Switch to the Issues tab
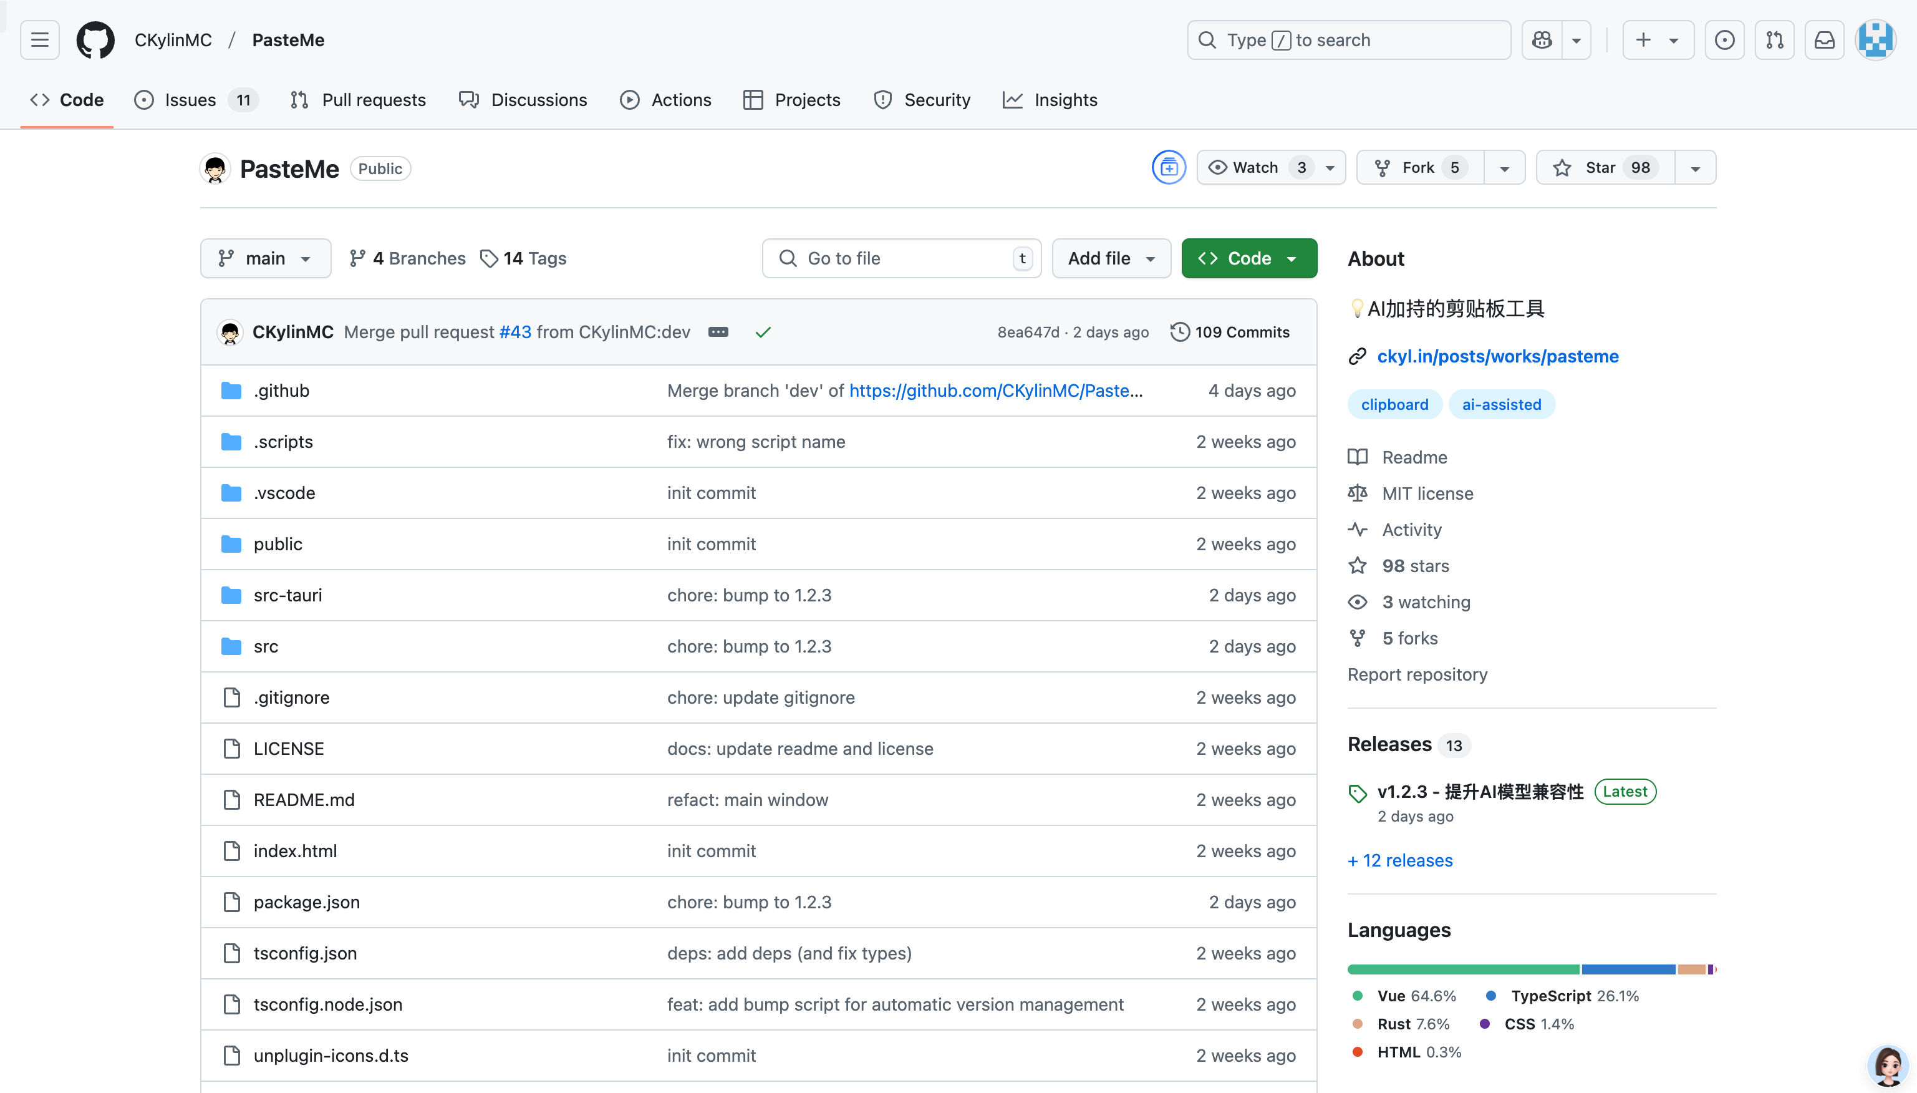Image resolution: width=1917 pixels, height=1093 pixels. tap(196, 100)
